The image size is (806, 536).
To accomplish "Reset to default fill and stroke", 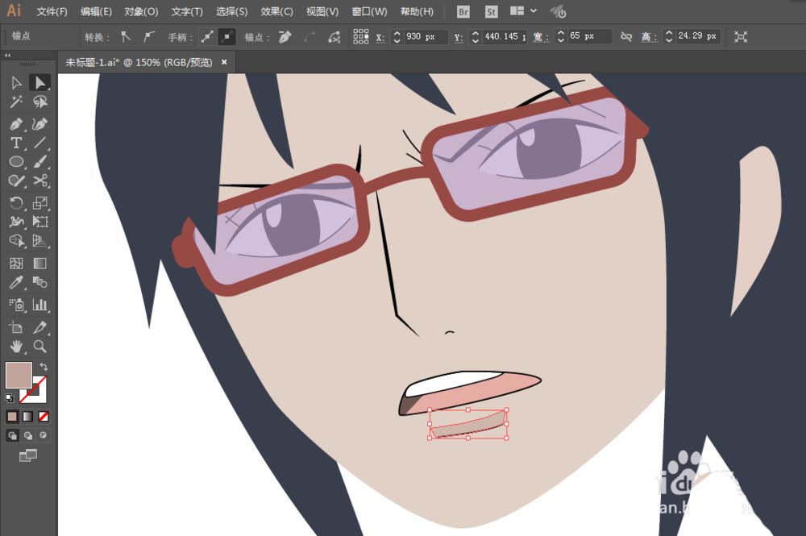I will coord(9,397).
